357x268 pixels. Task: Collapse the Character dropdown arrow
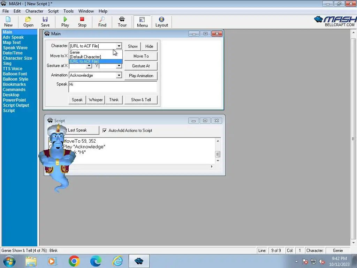pos(119,46)
